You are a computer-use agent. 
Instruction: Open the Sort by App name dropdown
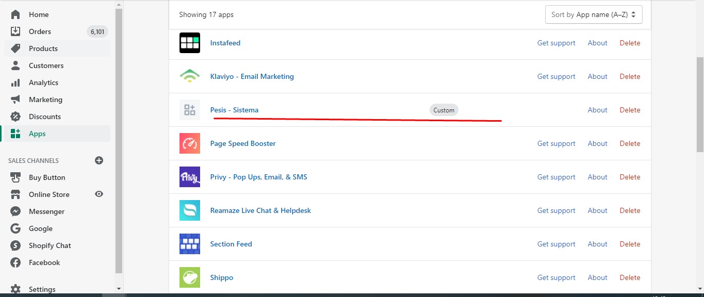[x=593, y=14]
